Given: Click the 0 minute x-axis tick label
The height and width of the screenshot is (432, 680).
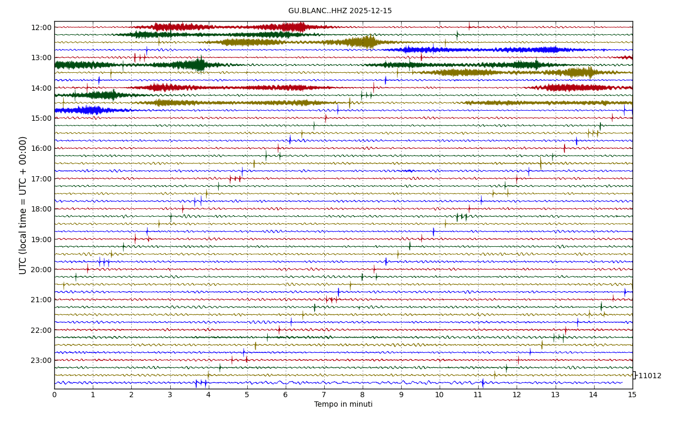Looking at the screenshot, I should pos(54,395).
